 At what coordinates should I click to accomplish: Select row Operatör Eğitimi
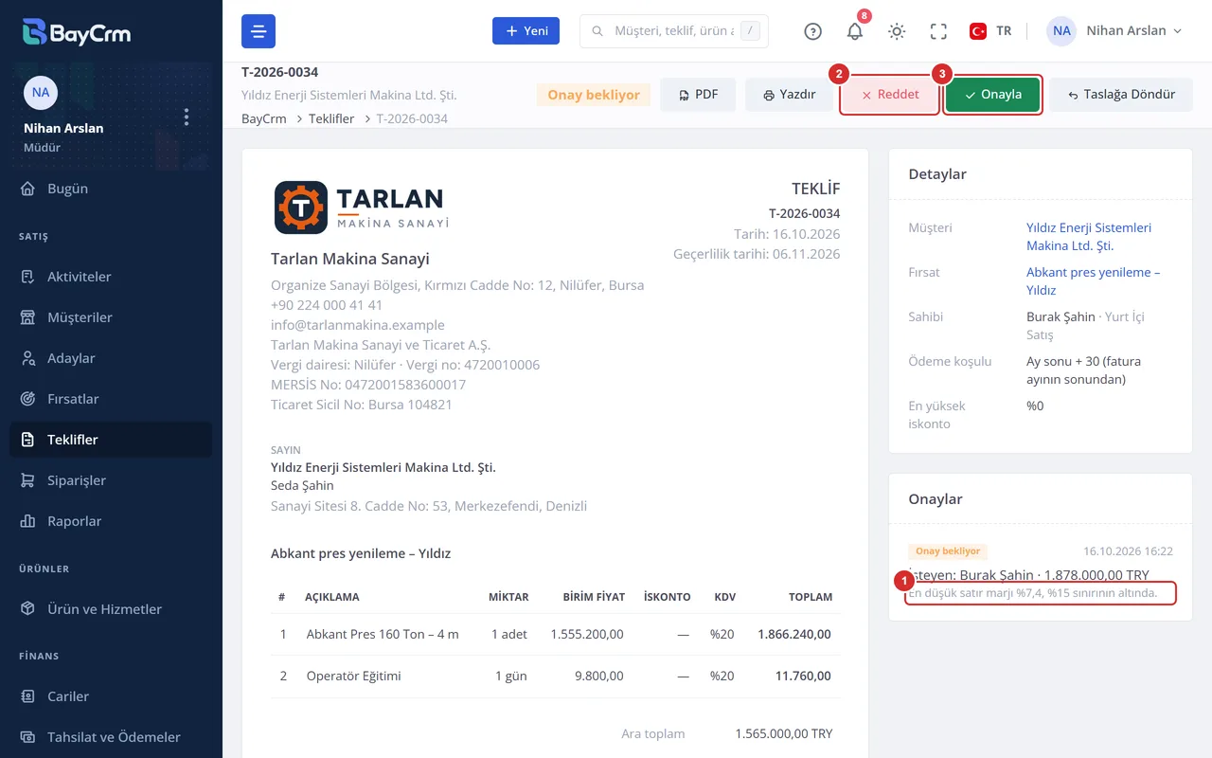556,677
